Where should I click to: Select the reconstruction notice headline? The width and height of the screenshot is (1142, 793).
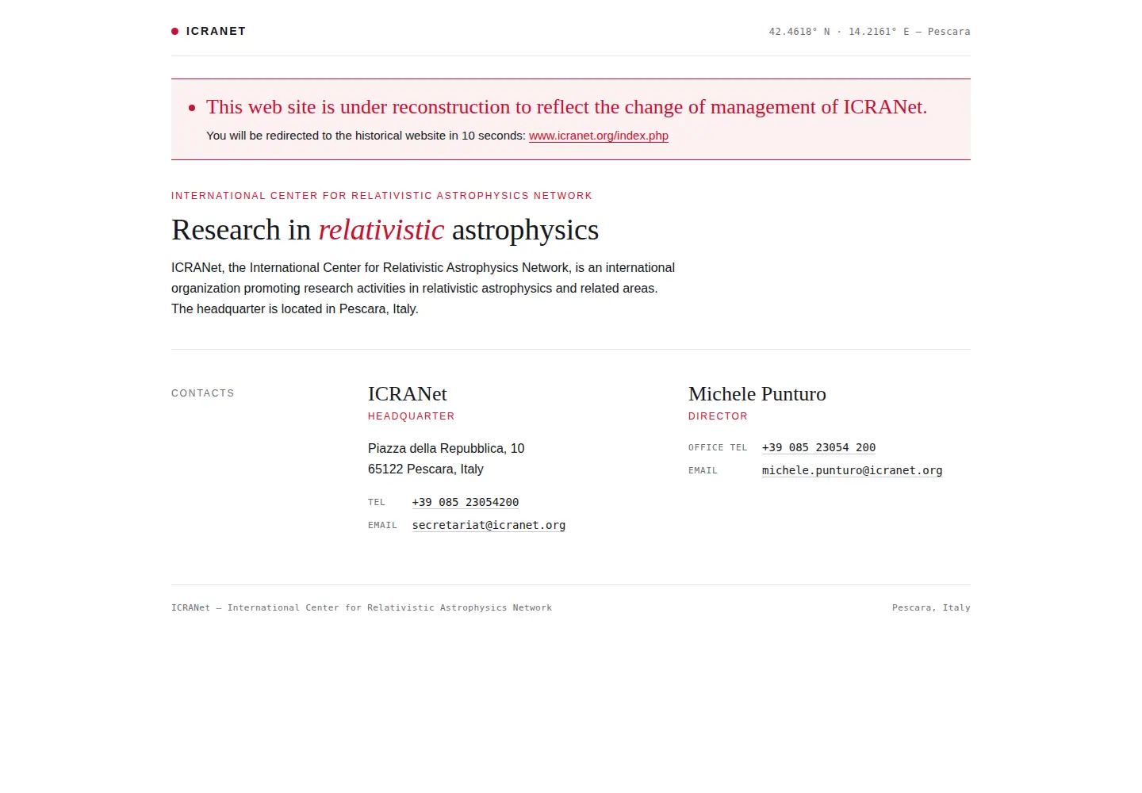point(566,107)
